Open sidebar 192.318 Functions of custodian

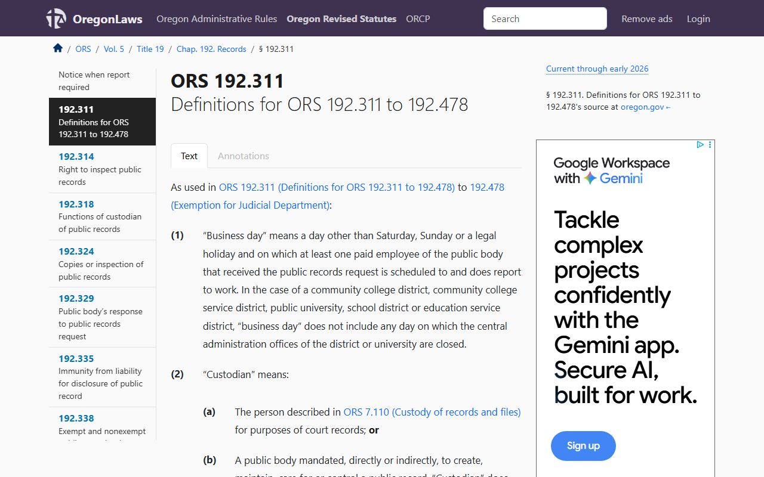pos(102,216)
